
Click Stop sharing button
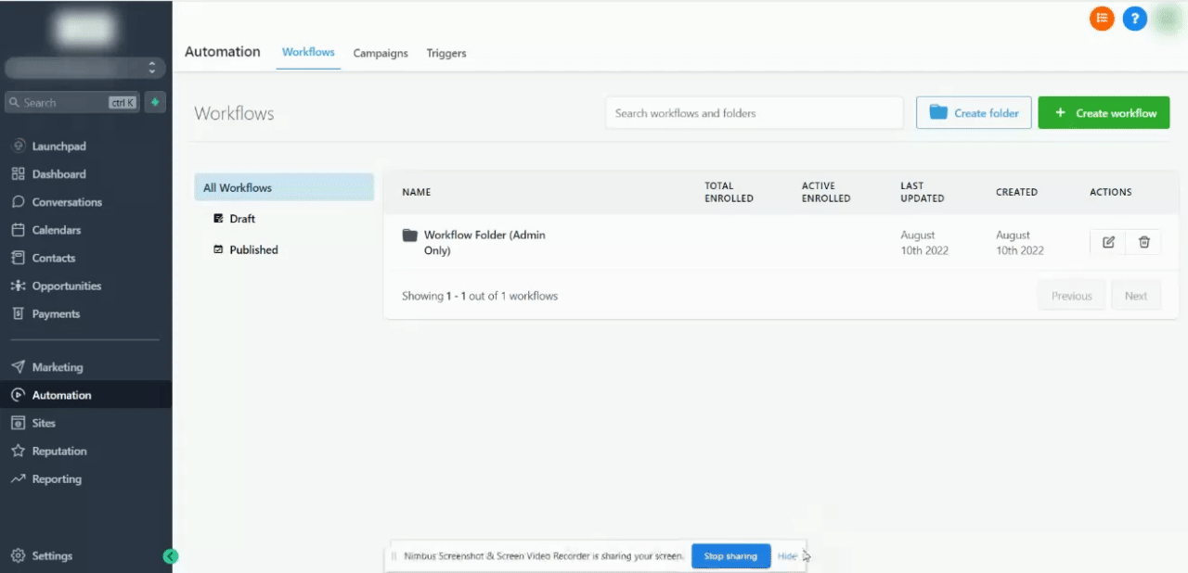coord(731,556)
